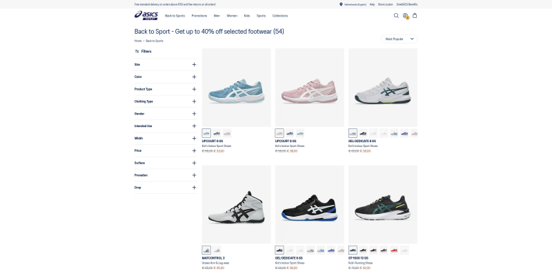This screenshot has width=552, height=276.
Task: Open the Store Locator link
Action: tap(386, 5)
